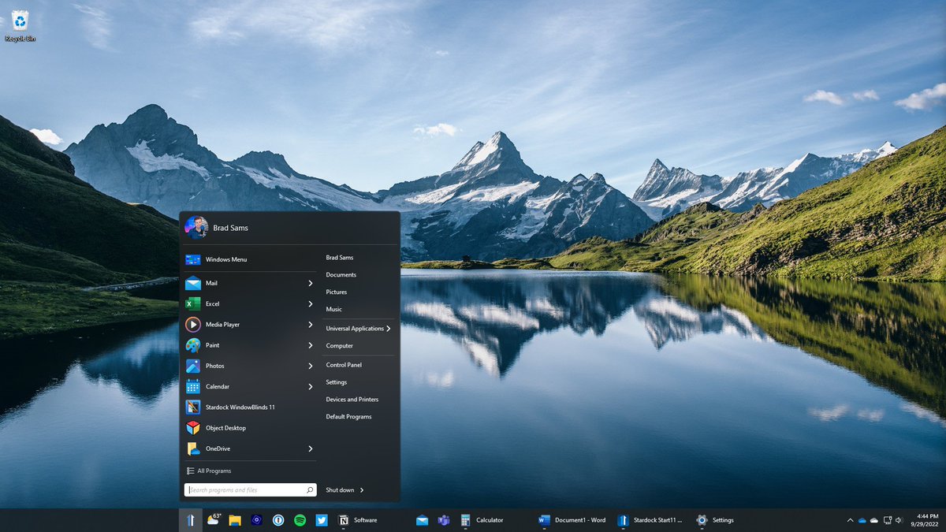
Task: Open Mail from the taskbar
Action: 422,520
